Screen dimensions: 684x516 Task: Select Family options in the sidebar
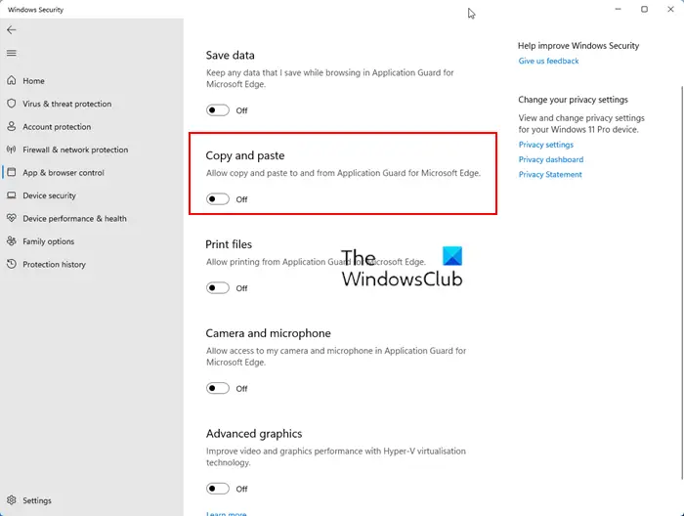pyautogui.click(x=92, y=241)
